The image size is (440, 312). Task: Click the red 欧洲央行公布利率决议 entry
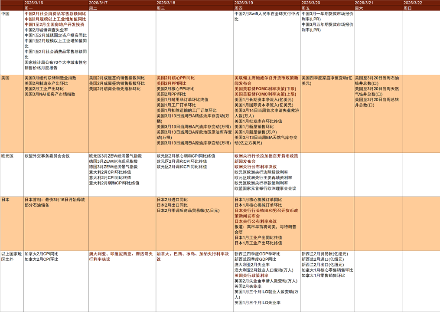[255, 167]
